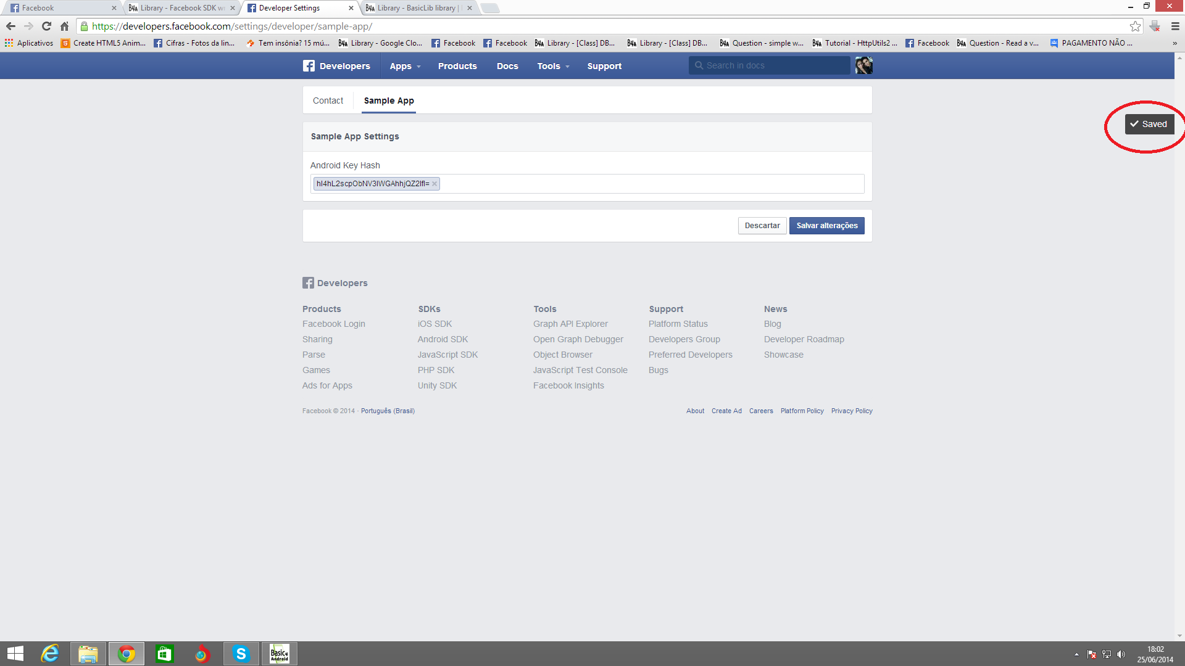Open the Unity SDK link
Image resolution: width=1185 pixels, height=666 pixels.
(x=437, y=385)
